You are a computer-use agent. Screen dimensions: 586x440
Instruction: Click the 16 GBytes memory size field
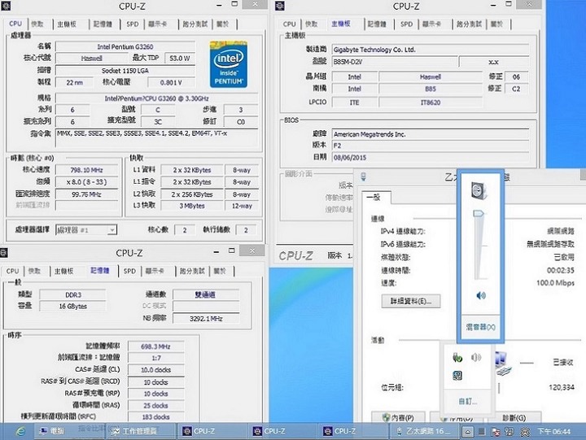(x=73, y=307)
